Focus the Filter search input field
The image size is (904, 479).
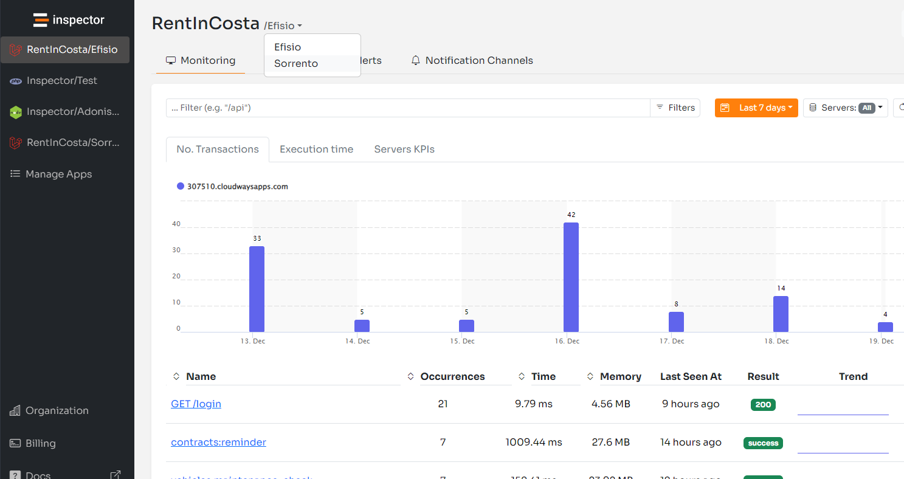[407, 108]
